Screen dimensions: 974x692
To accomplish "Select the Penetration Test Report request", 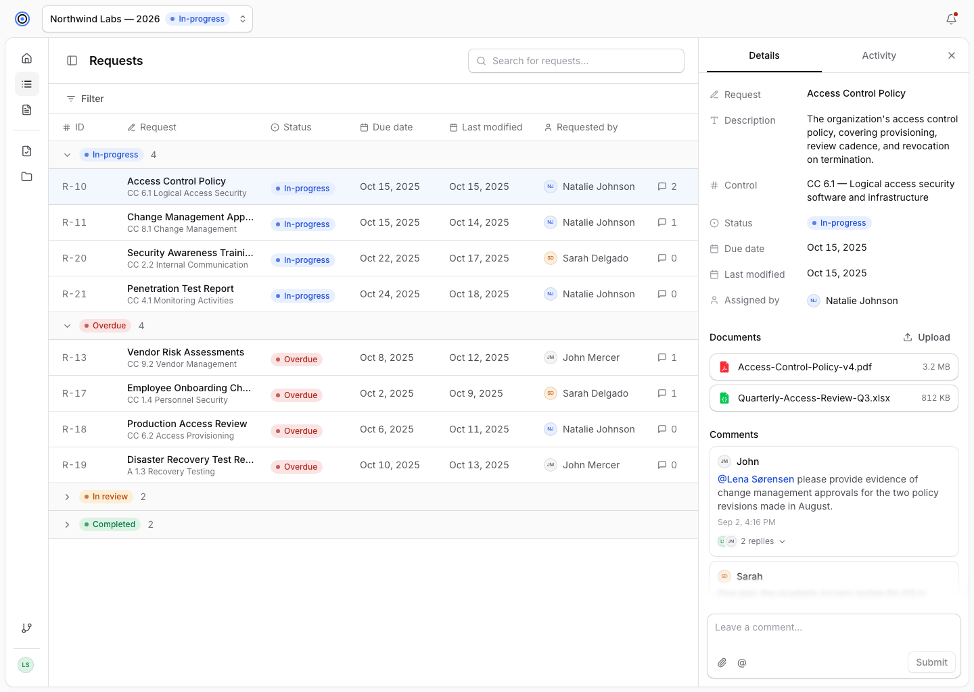I will pyautogui.click(x=373, y=294).
